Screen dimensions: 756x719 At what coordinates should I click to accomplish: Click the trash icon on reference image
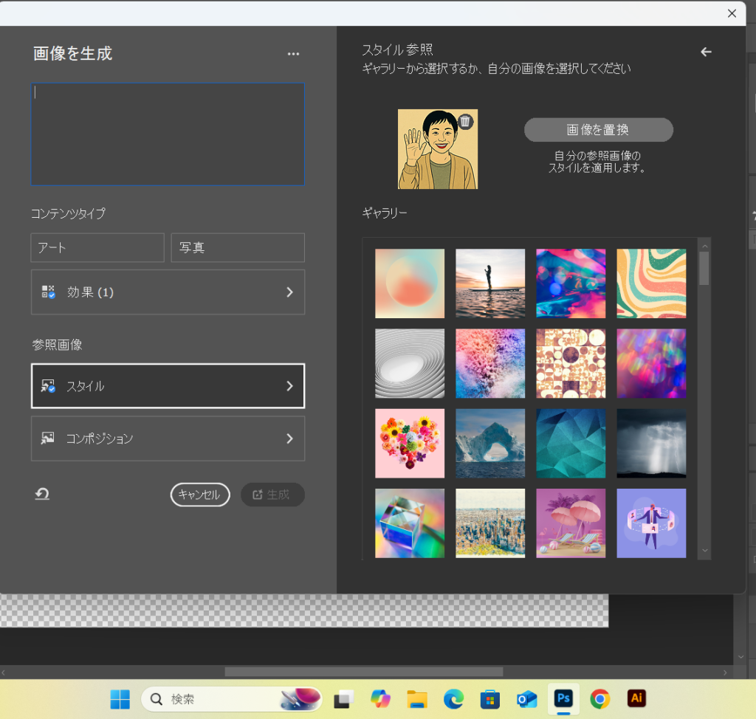pyautogui.click(x=464, y=121)
